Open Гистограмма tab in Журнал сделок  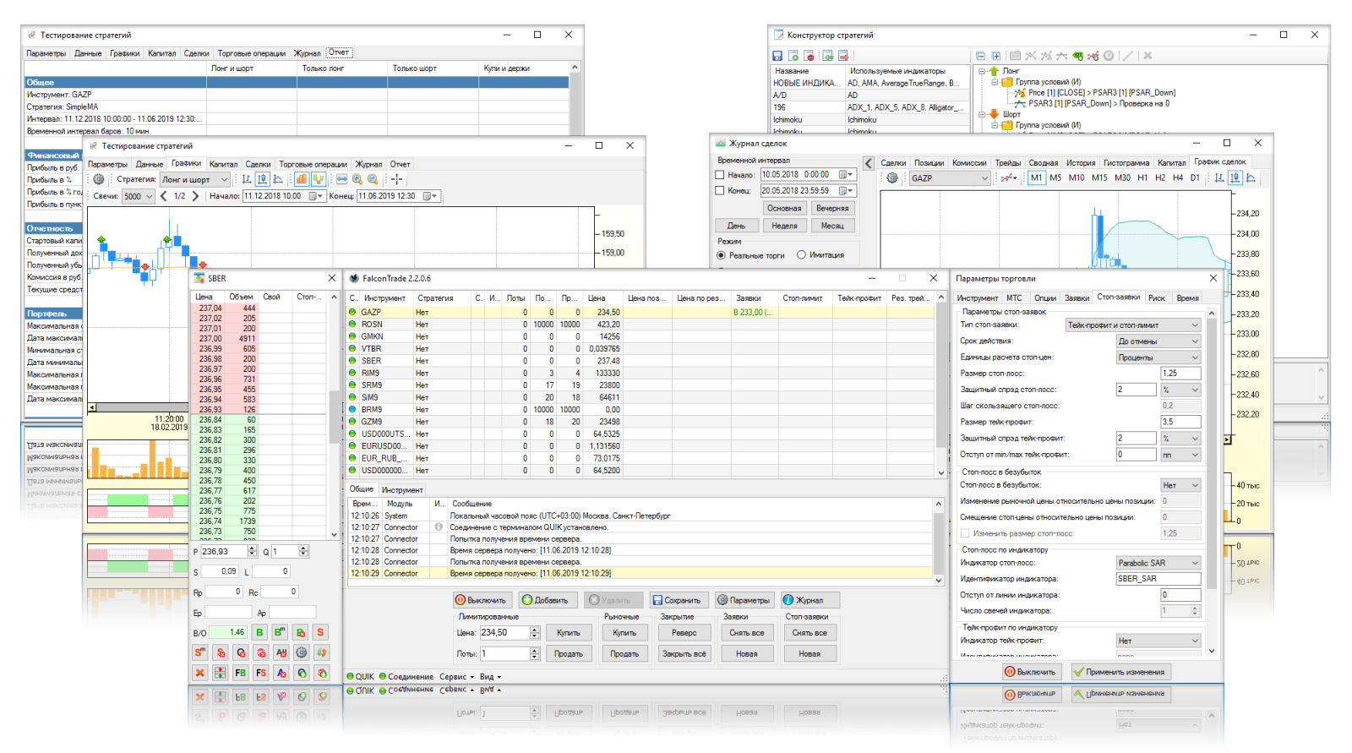pyautogui.click(x=1126, y=163)
